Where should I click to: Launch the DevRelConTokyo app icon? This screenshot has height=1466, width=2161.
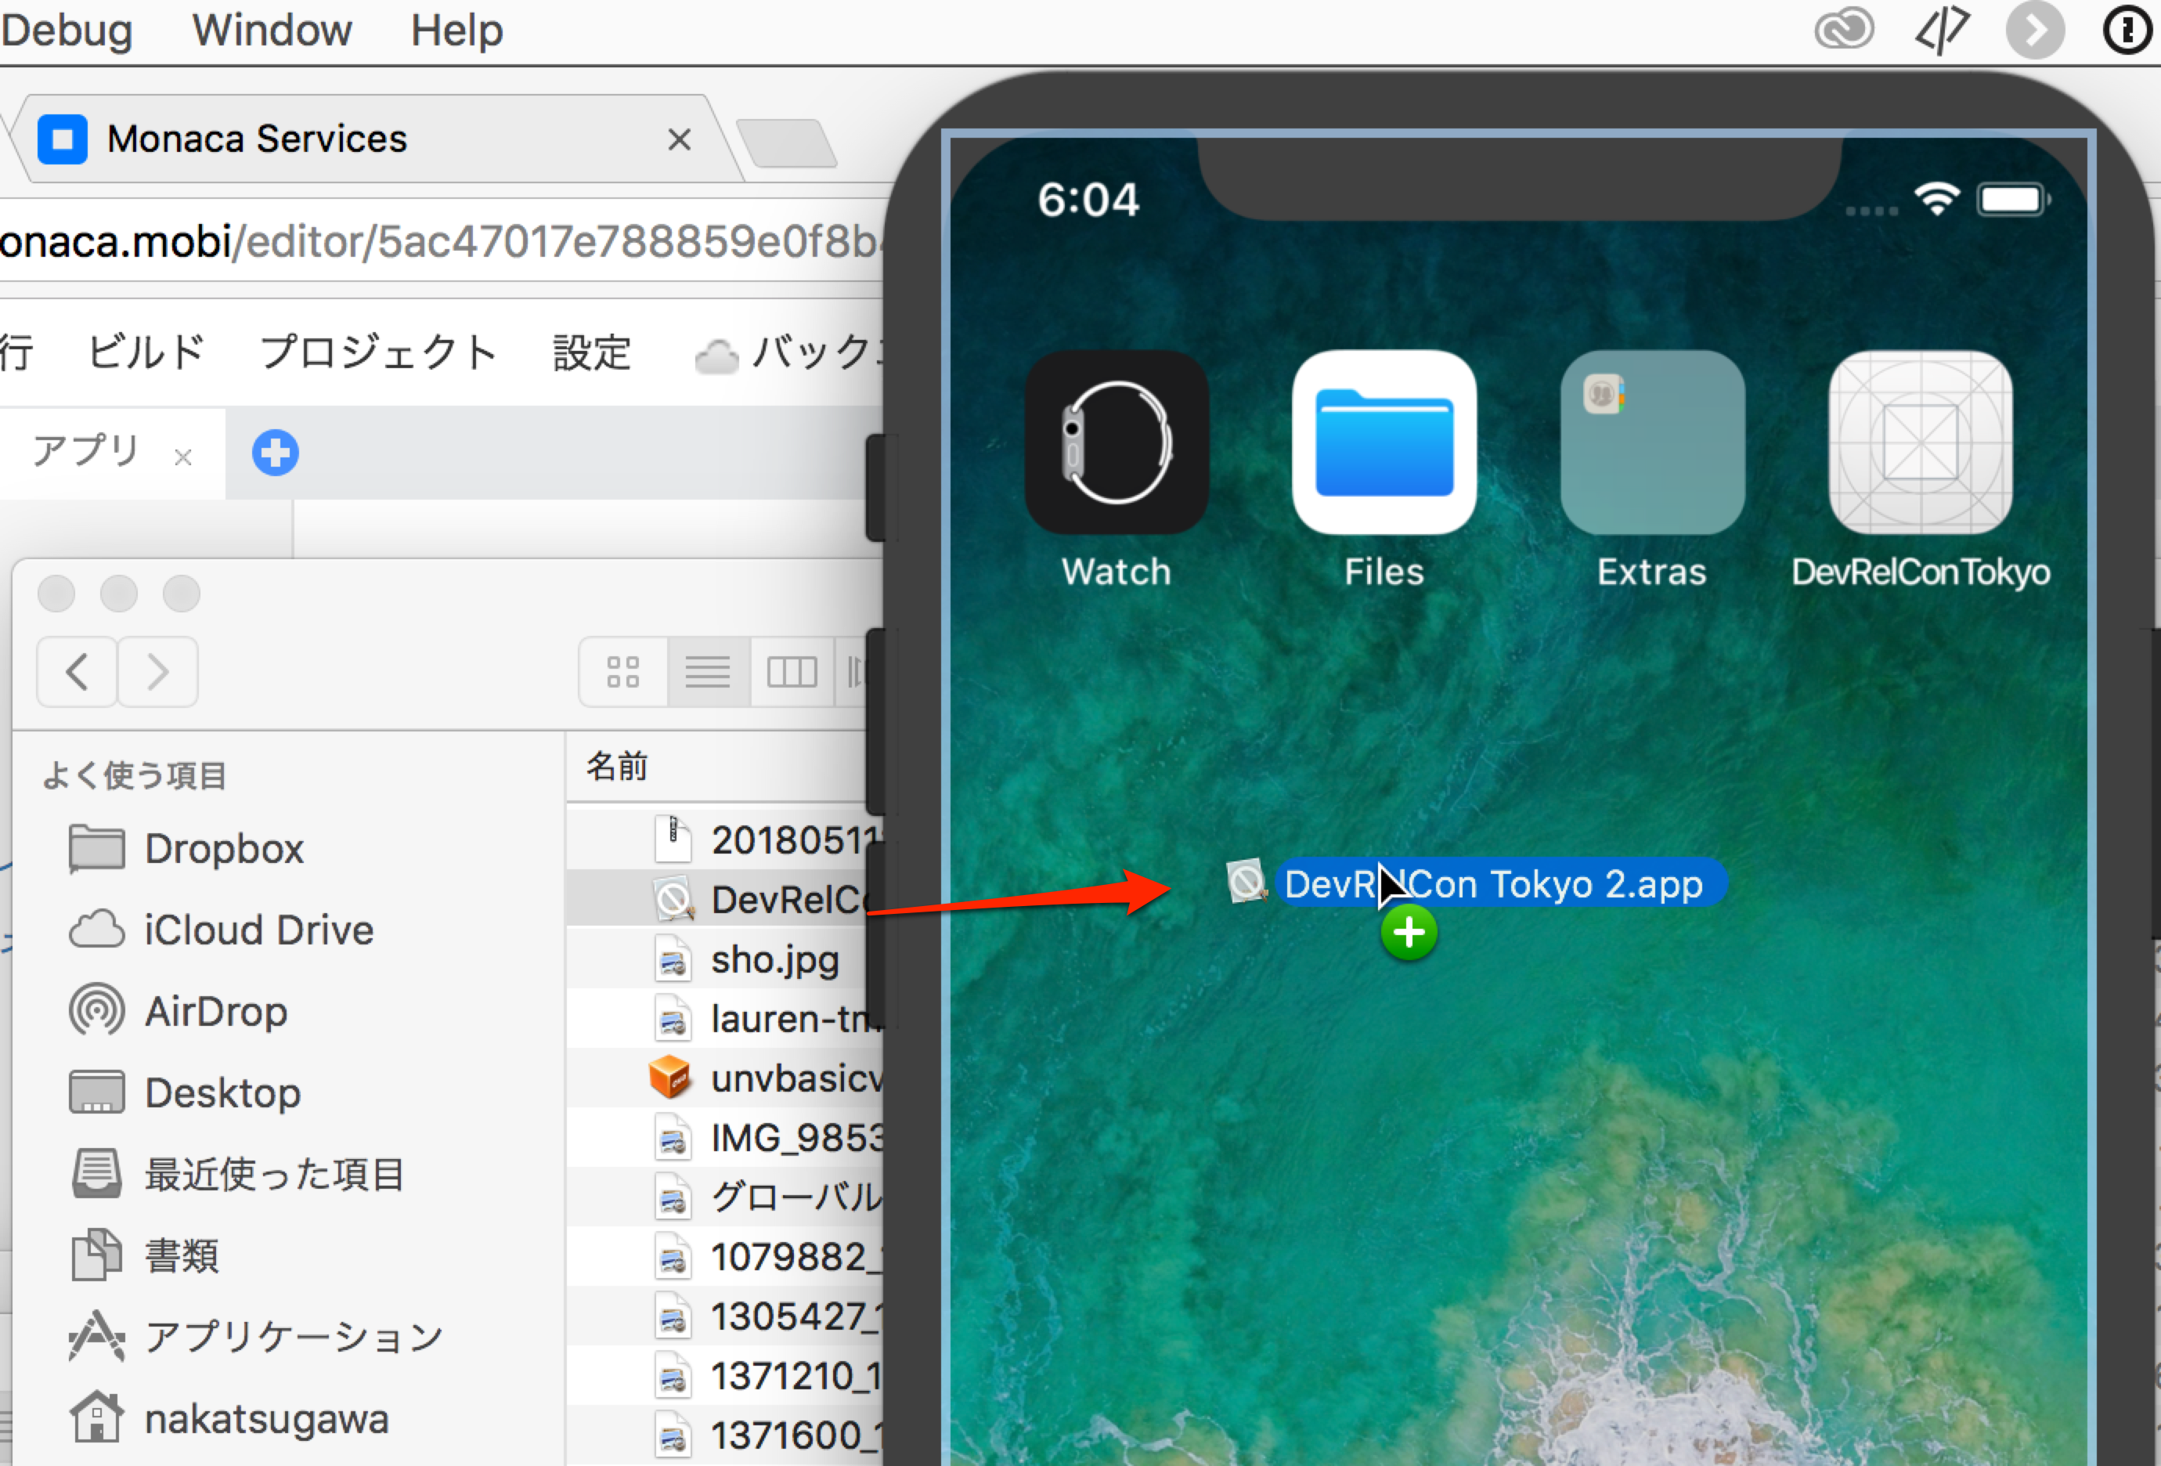pos(1920,442)
